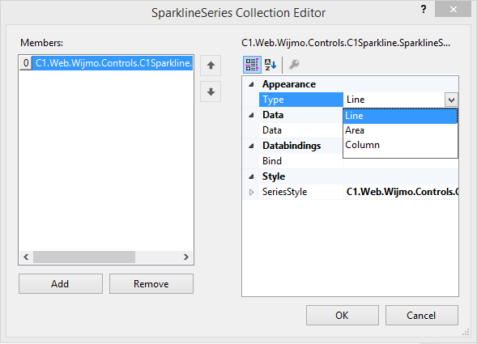477x344 pixels.
Task: Choose Column from Type list
Action: pyautogui.click(x=400, y=145)
